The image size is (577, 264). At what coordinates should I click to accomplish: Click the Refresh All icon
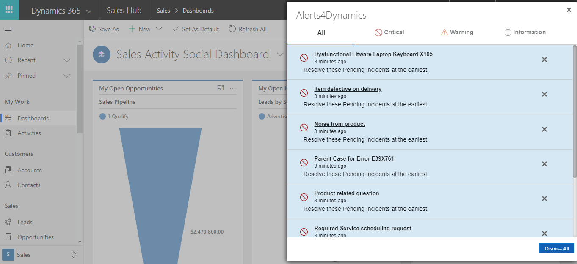232,29
